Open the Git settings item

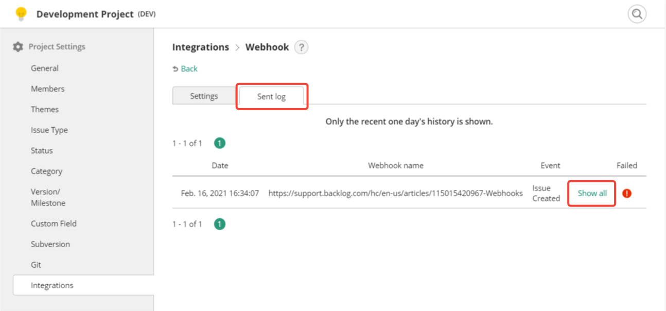36,265
